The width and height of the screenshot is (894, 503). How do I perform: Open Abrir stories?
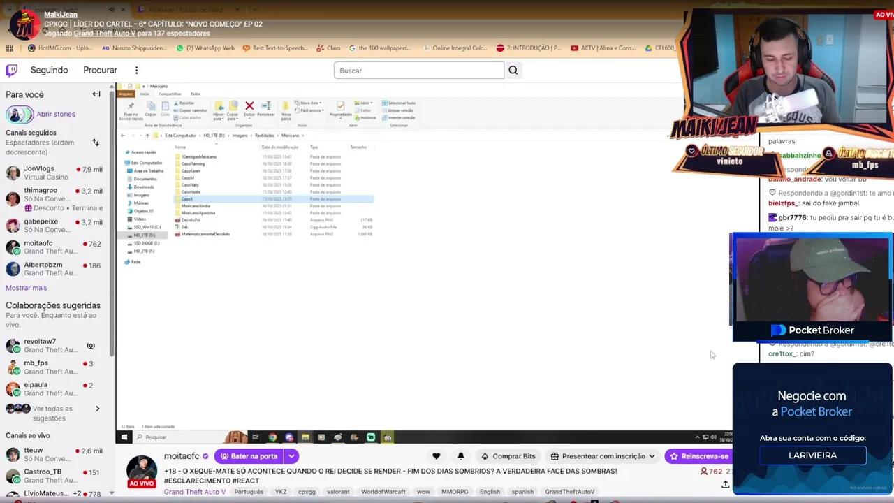pos(56,114)
